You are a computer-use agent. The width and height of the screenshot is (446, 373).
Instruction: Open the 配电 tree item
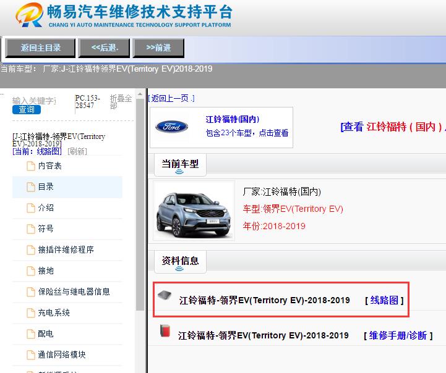pos(46,333)
